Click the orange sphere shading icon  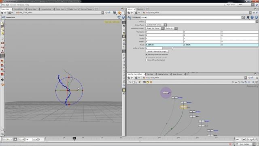point(119,13)
